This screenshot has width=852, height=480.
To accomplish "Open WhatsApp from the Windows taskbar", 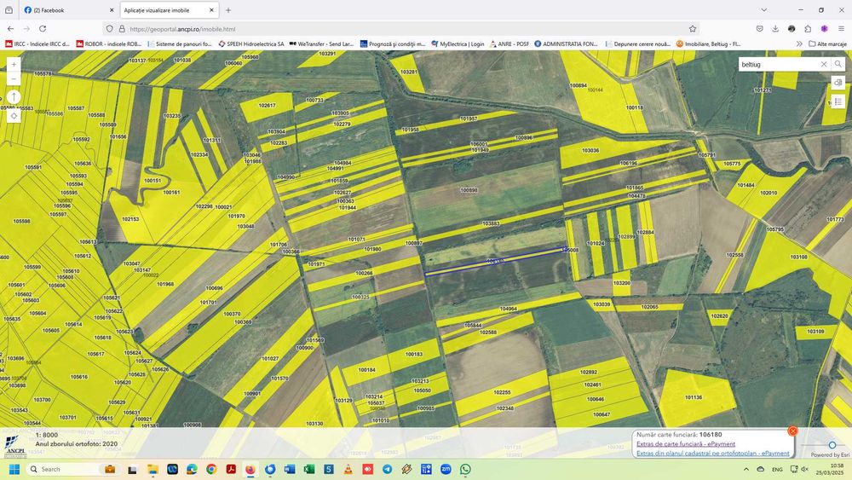I will [x=466, y=469].
